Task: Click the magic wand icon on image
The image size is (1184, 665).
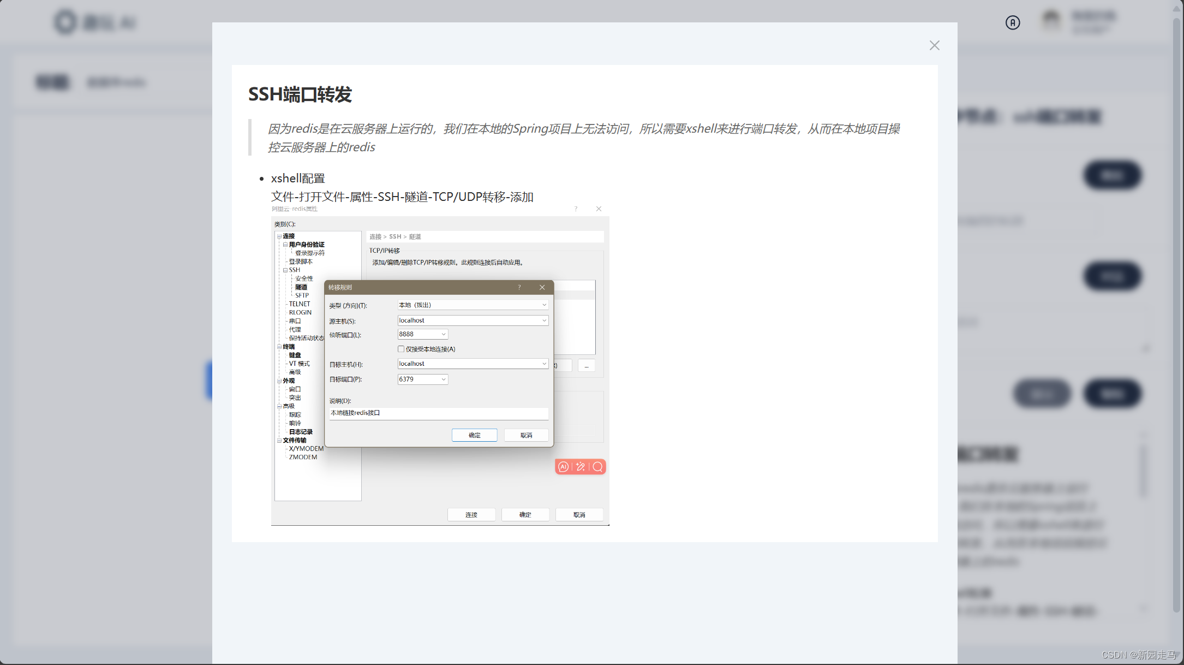Action: click(581, 467)
